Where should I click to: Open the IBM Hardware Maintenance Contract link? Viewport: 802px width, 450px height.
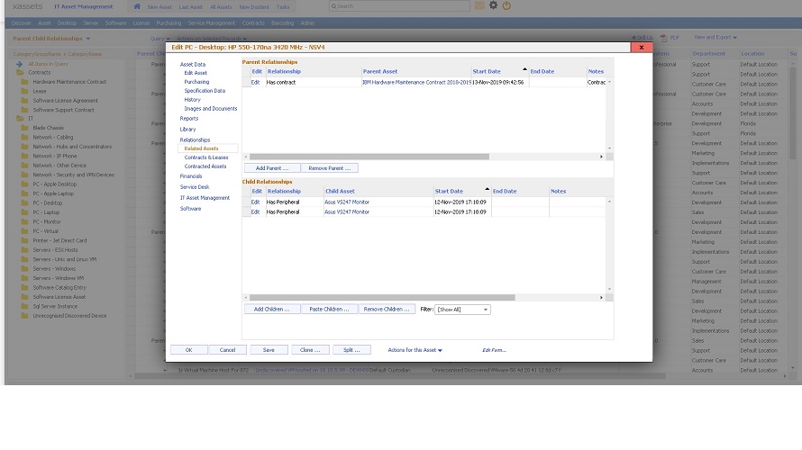[415, 82]
